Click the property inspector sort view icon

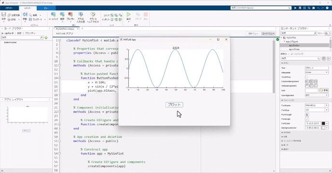click(x=329, y=59)
